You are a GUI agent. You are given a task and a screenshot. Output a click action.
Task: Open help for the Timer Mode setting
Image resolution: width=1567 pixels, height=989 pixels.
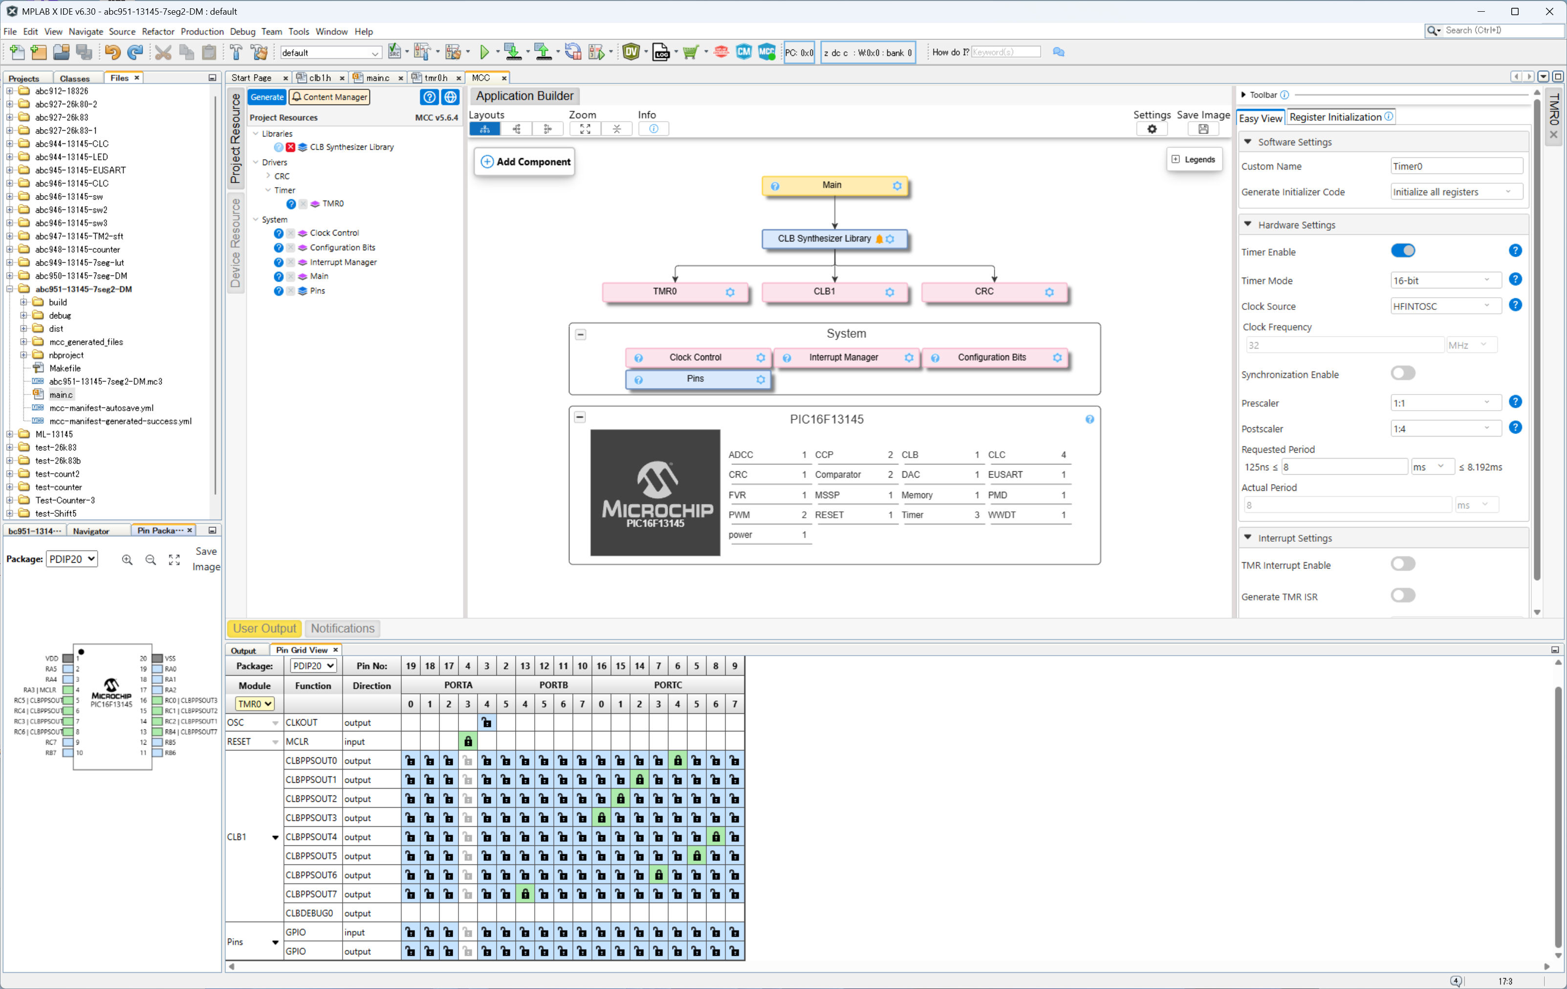coord(1516,279)
